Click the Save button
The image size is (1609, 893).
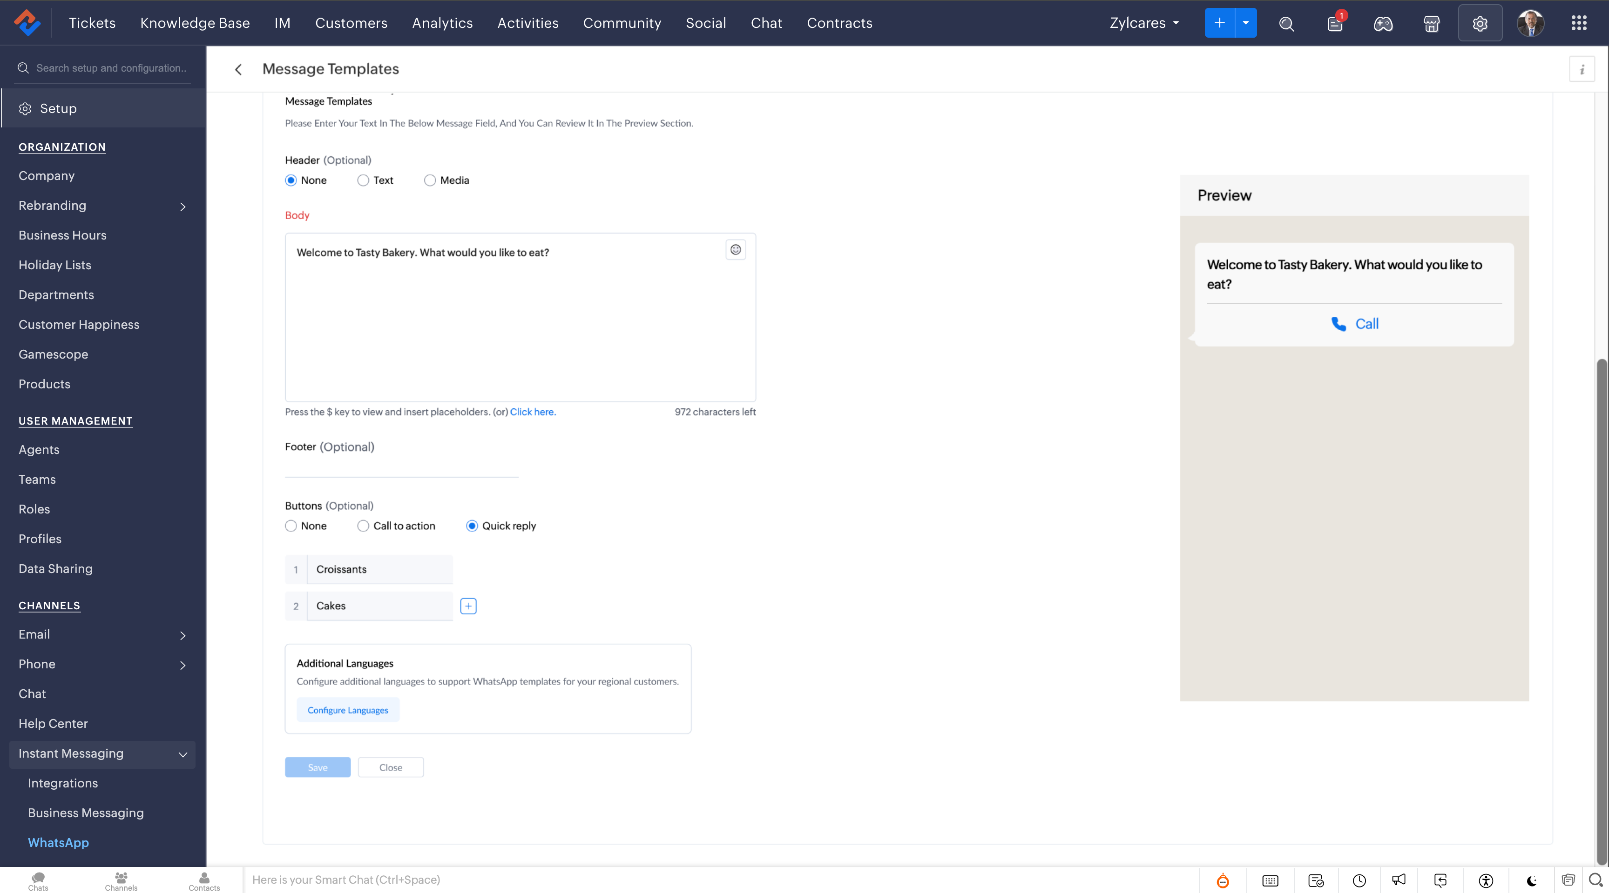point(318,767)
